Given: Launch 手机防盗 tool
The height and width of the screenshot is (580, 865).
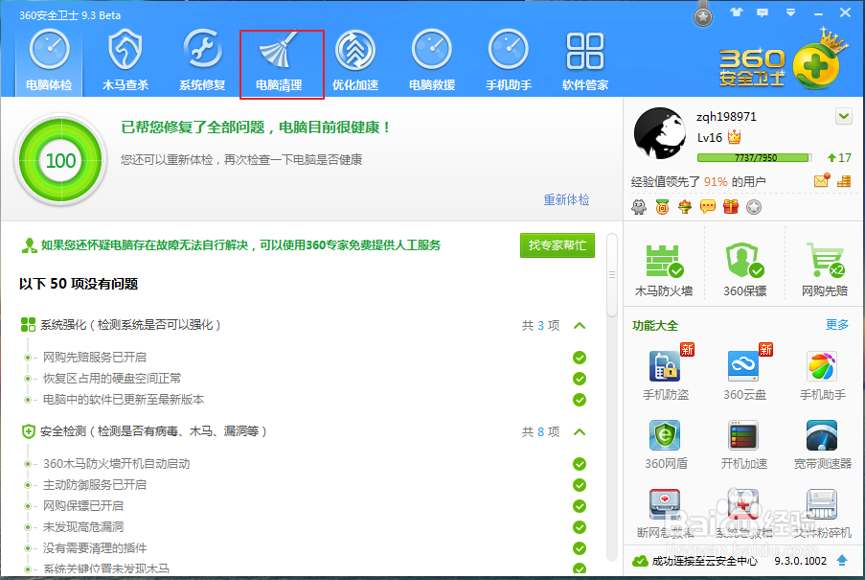Looking at the screenshot, I should (x=666, y=371).
